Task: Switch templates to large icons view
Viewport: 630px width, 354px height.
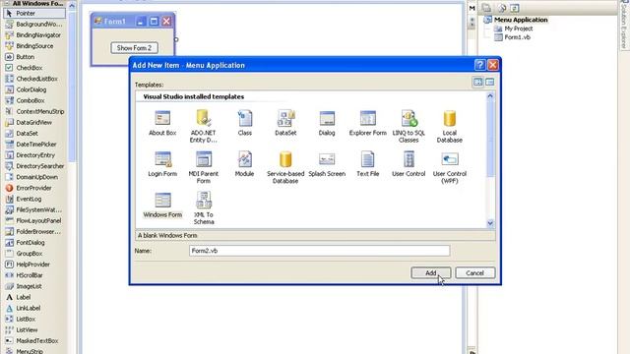Action: (477, 82)
